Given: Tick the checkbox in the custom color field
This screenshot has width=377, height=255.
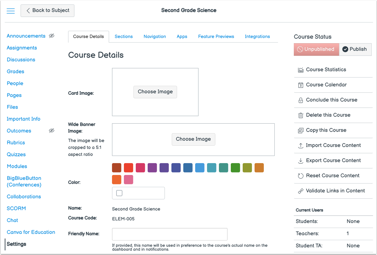Looking at the screenshot, I should [119, 193].
